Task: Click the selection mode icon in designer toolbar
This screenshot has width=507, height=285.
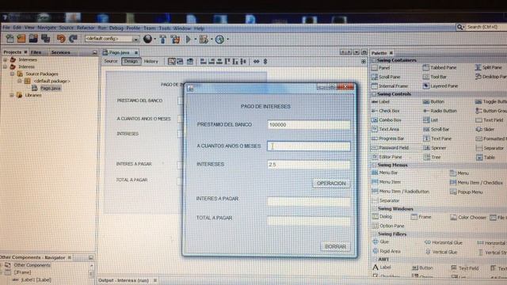Action: [171, 61]
